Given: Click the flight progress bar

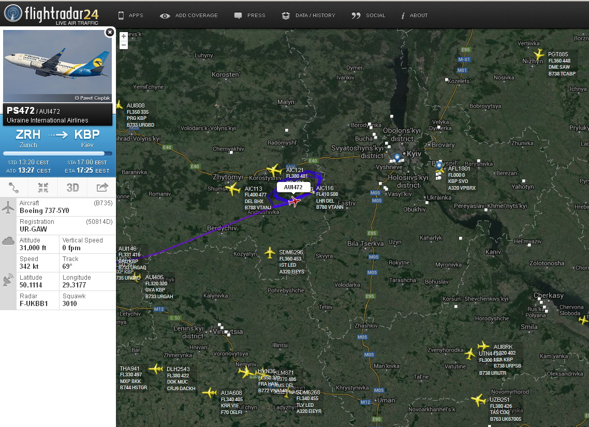Looking at the screenshot, I should tap(57, 154).
